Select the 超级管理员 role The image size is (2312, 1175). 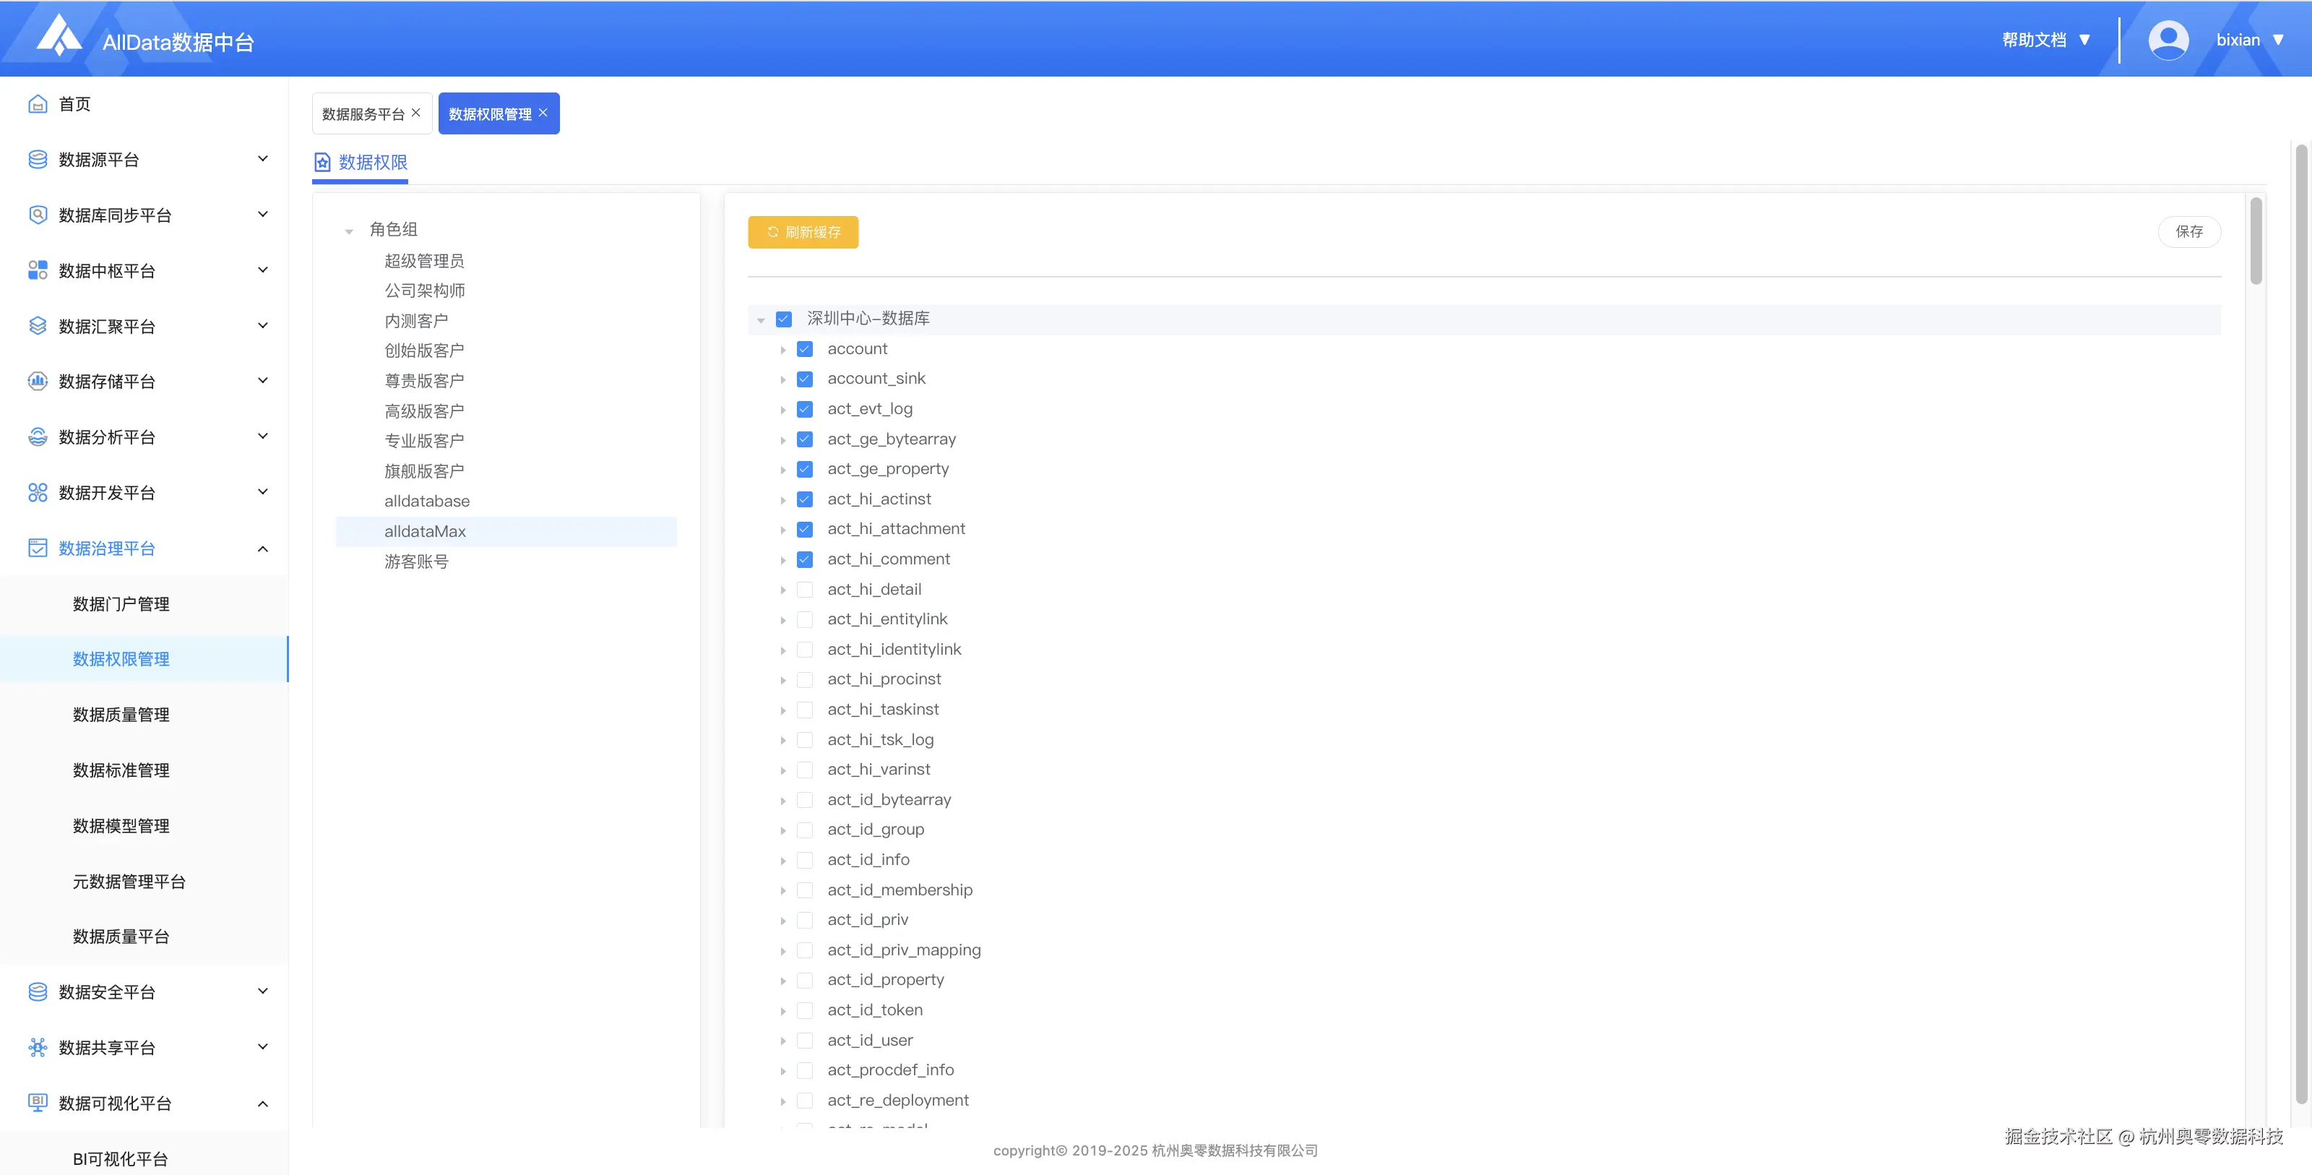(x=423, y=261)
